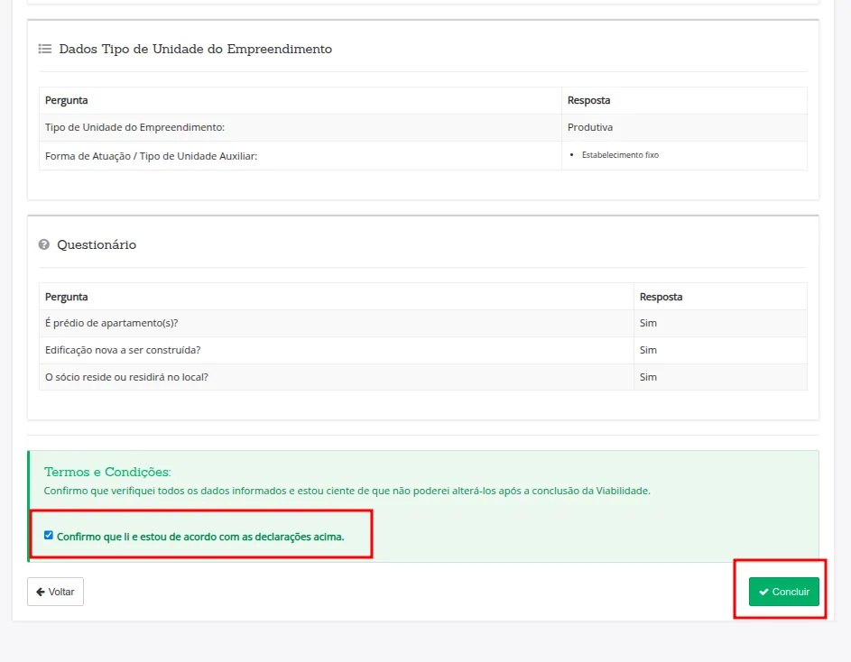Click the back arrow icon in the Voltar button

click(x=41, y=592)
